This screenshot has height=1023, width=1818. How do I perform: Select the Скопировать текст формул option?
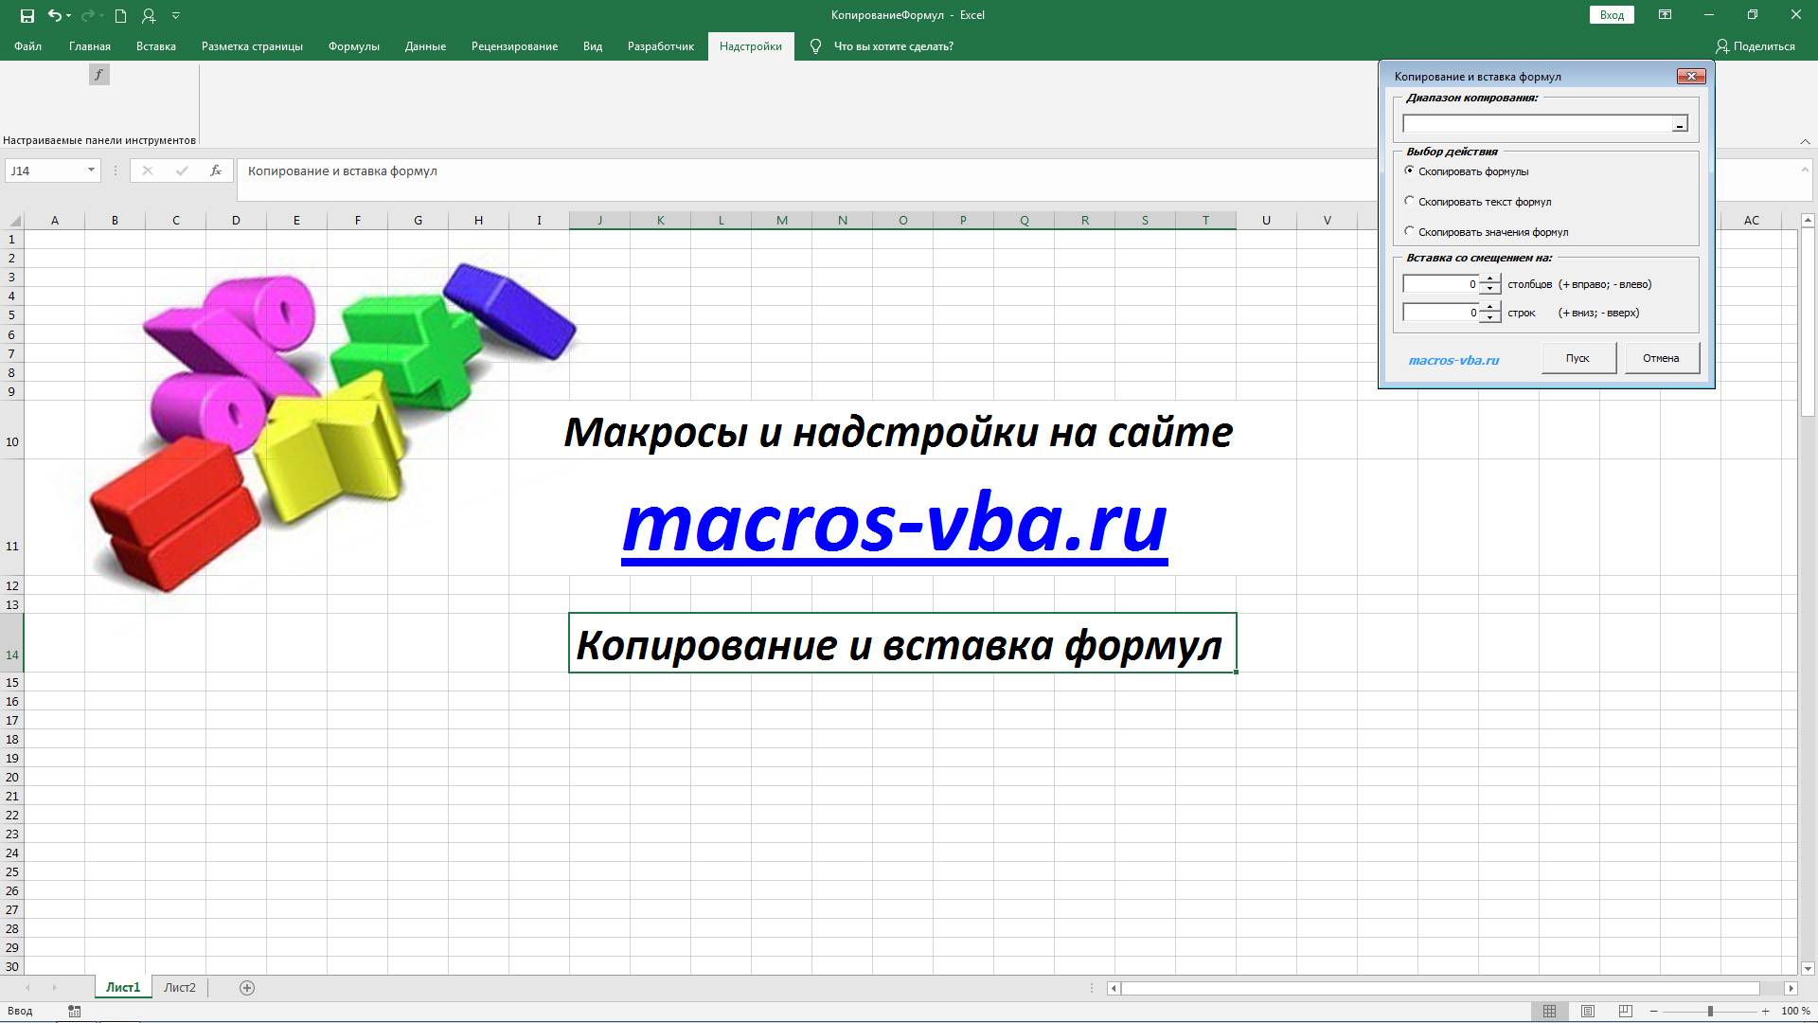click(1409, 202)
